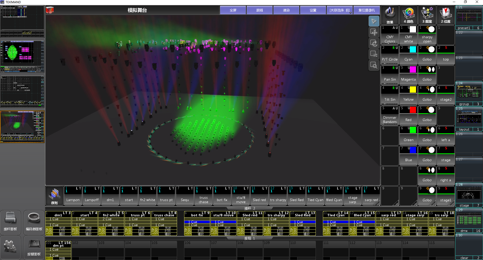Toggle 全屏 fullscreen for simulated stage
The image size is (483, 260).
[233, 10]
